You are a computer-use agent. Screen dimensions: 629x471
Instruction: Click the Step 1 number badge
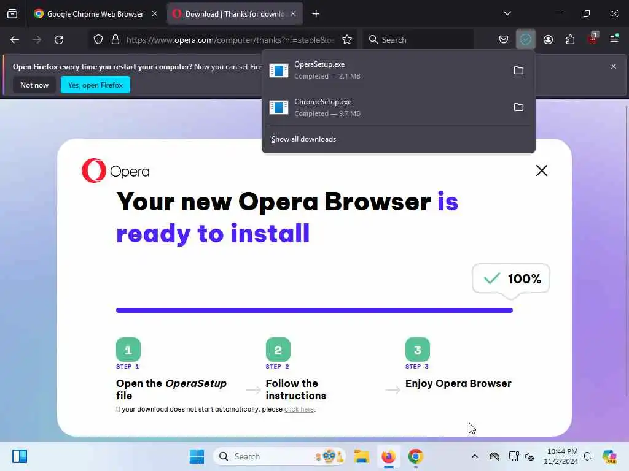(128, 350)
